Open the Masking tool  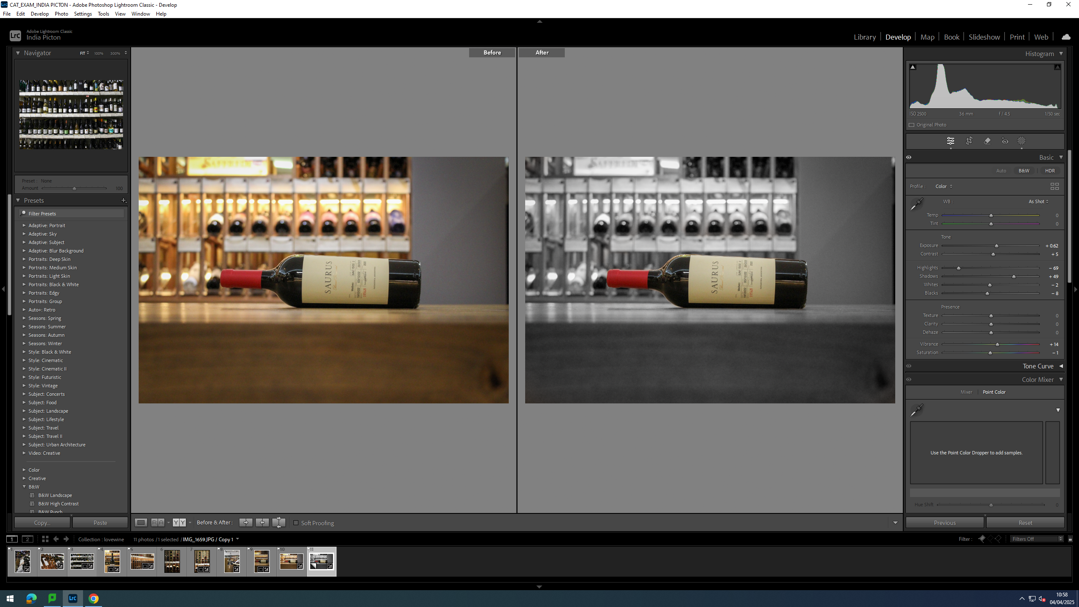1021,141
